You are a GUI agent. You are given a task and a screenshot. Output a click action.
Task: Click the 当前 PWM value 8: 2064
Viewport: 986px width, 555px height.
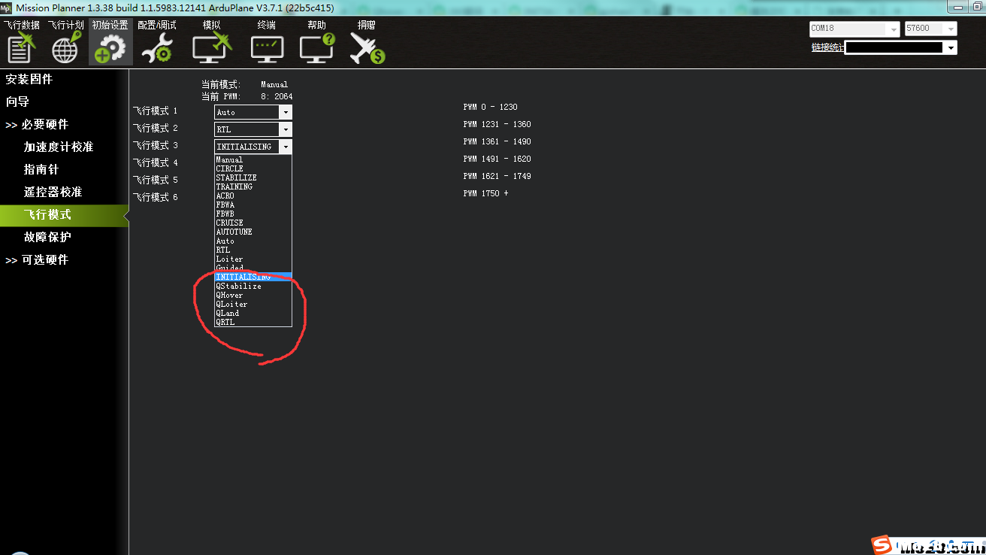pos(277,96)
